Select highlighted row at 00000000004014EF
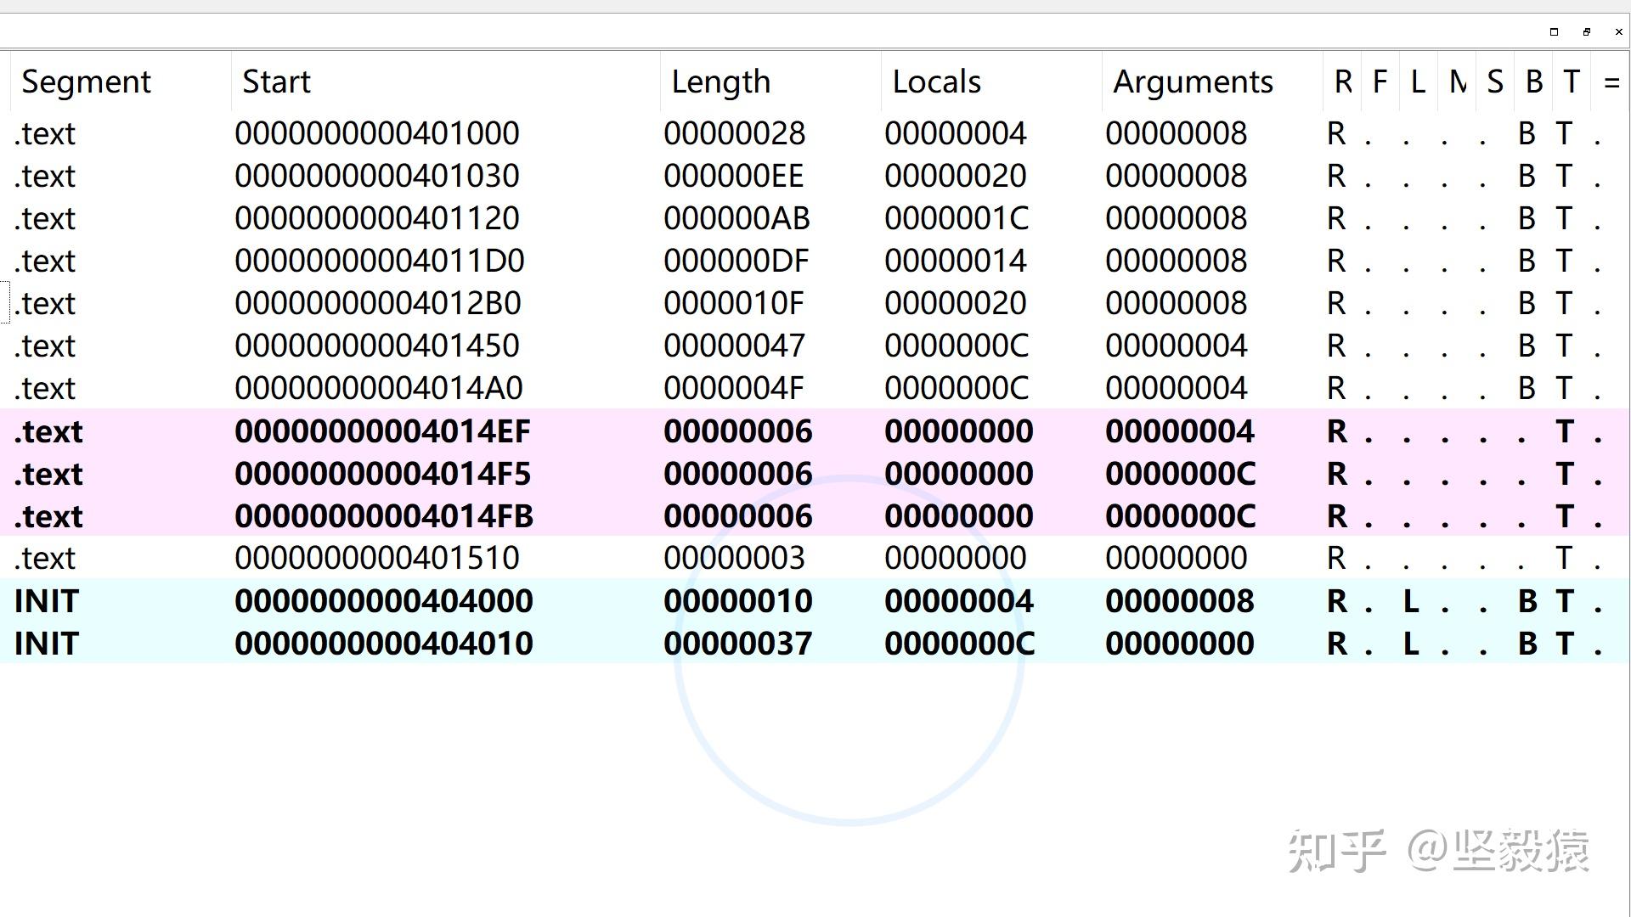 (x=382, y=431)
